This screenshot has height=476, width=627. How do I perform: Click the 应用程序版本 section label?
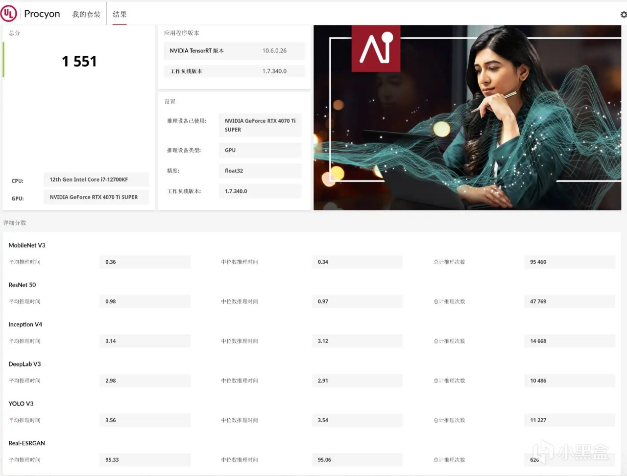182,33
